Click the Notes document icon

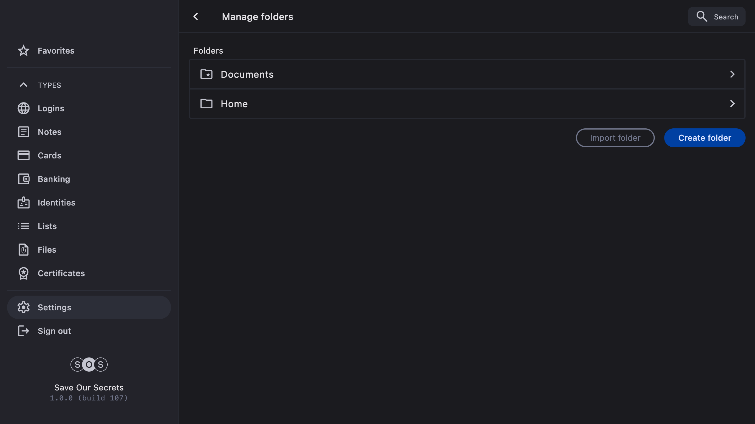point(24,132)
